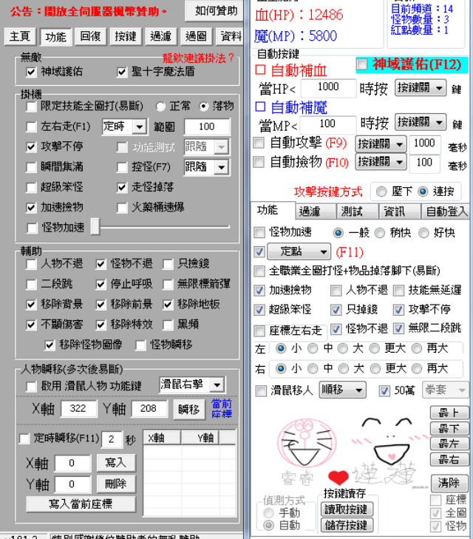Uncheck the 神域護佑 checkbox under 無敵

tap(31, 72)
